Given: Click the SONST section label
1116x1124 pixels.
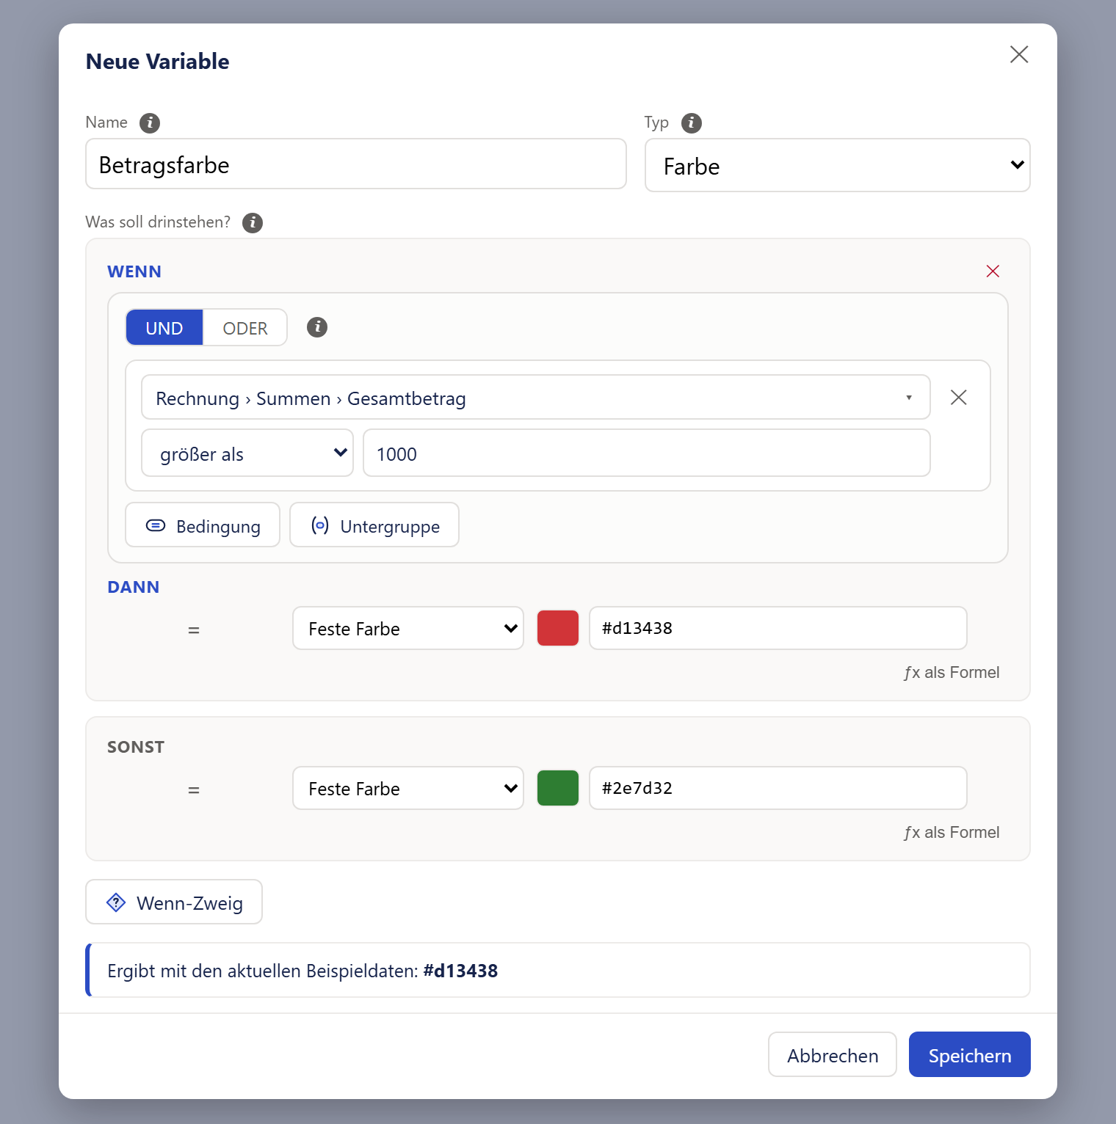Looking at the screenshot, I should [x=136, y=747].
